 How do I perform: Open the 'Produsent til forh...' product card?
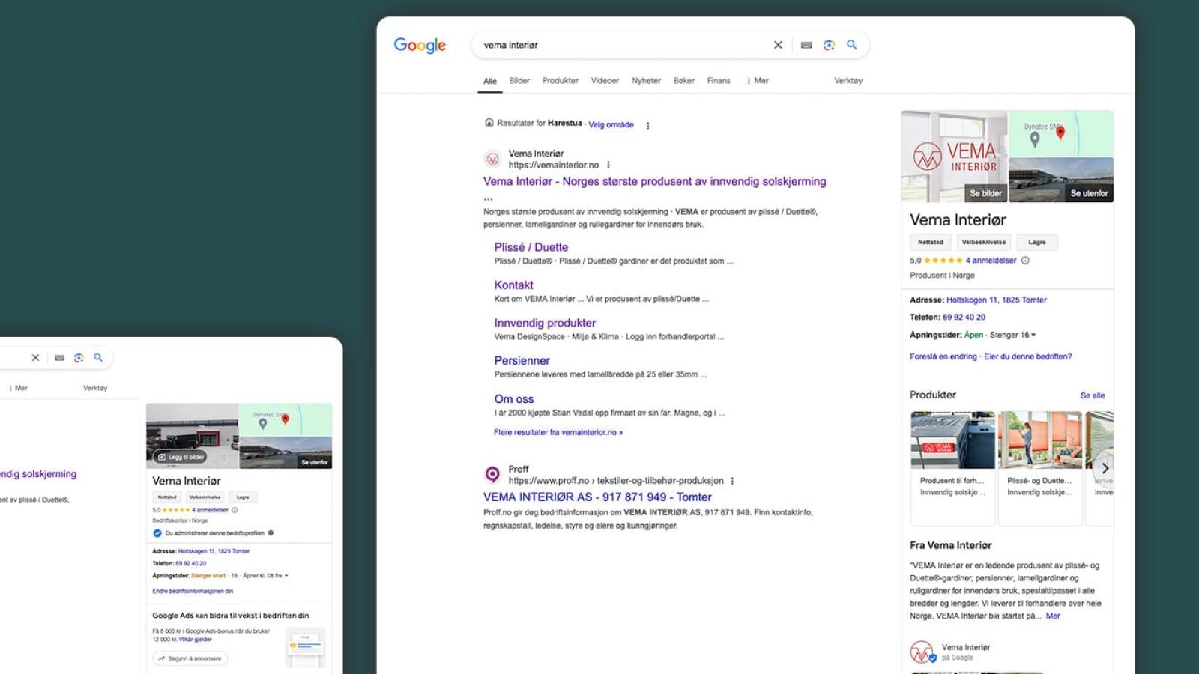[x=952, y=468]
